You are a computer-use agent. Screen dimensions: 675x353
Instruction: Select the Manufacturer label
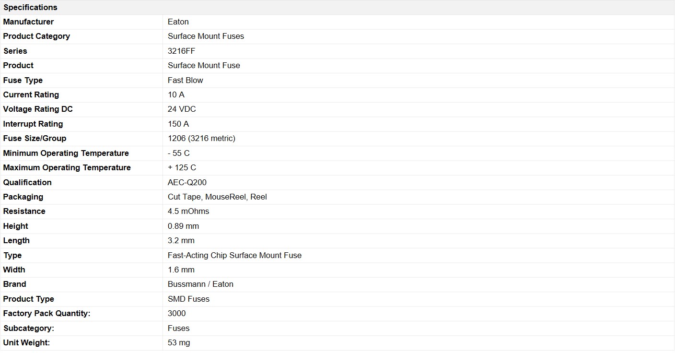click(x=28, y=22)
